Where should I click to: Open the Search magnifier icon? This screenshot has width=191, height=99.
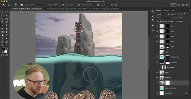179,5
